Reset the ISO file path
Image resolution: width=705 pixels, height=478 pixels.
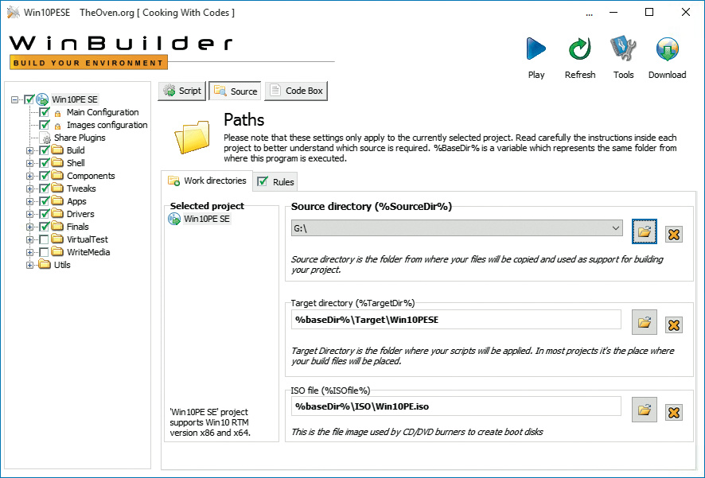coord(673,412)
